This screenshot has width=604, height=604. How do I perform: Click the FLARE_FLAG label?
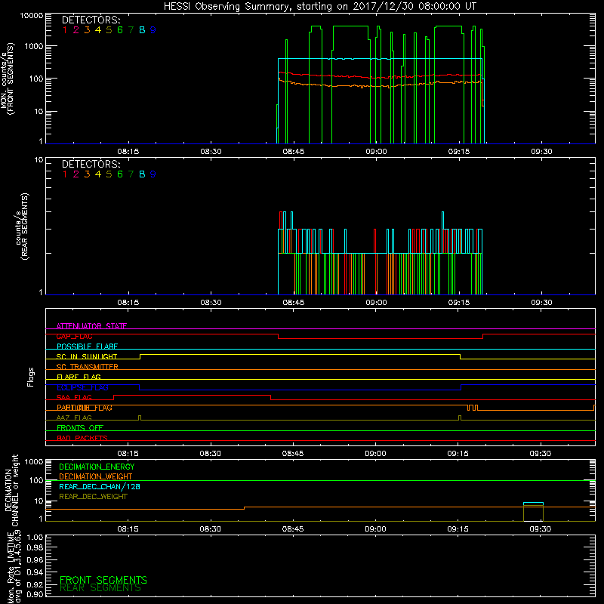pos(79,377)
